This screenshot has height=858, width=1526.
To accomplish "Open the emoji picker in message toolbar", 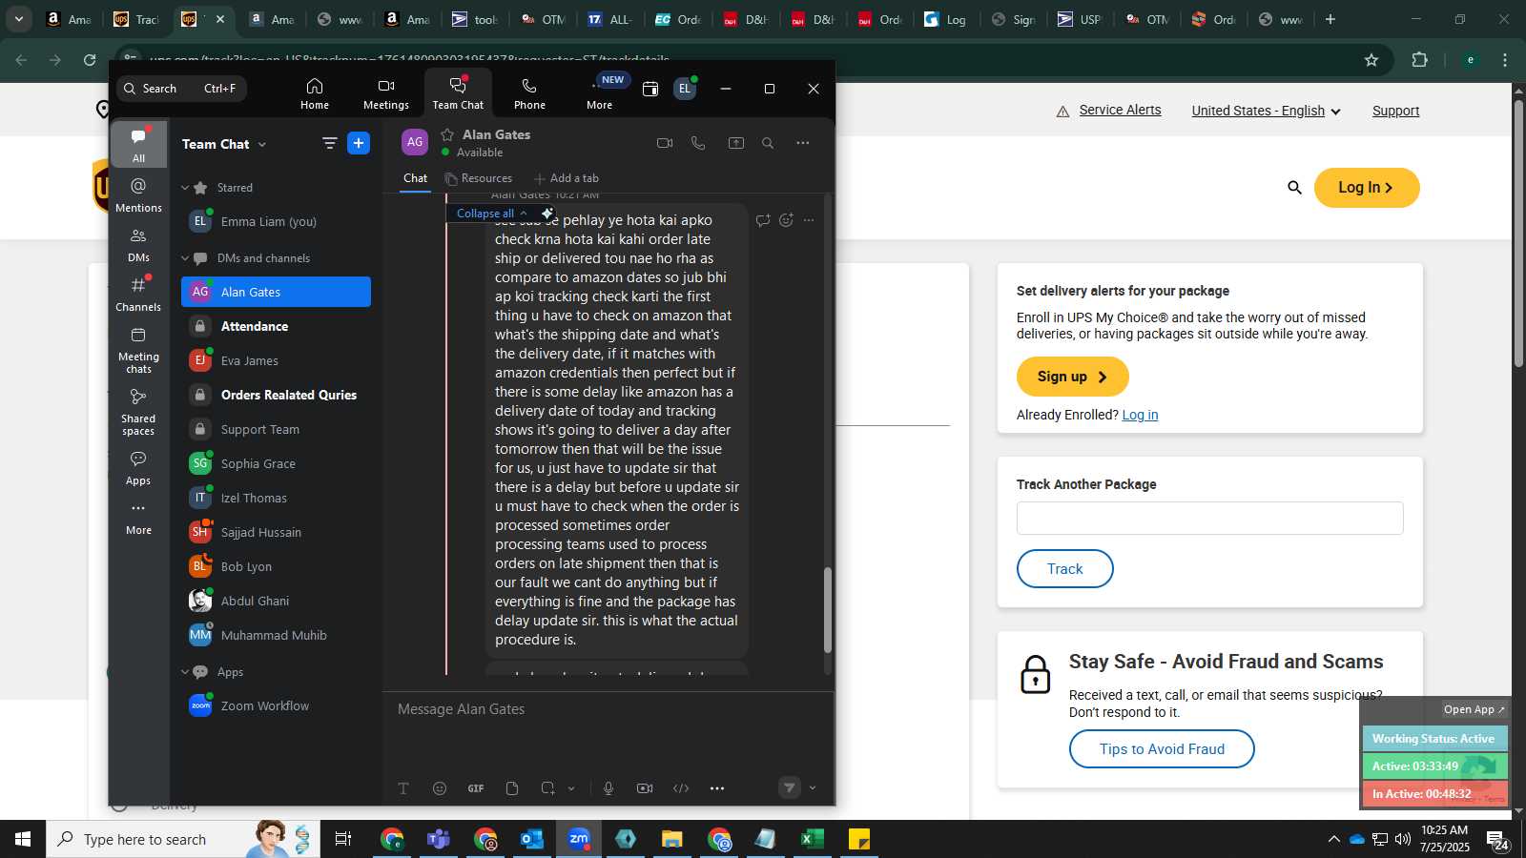I will click(440, 788).
